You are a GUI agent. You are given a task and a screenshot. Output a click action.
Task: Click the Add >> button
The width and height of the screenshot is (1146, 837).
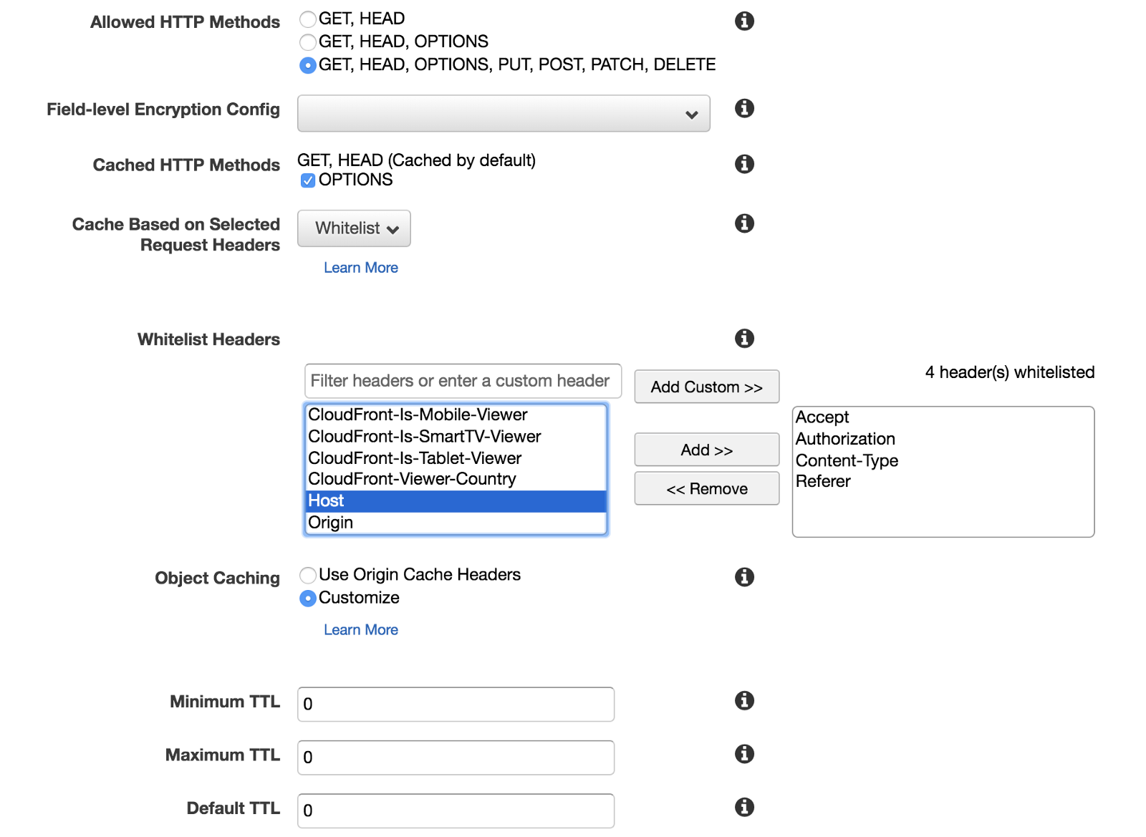click(706, 450)
